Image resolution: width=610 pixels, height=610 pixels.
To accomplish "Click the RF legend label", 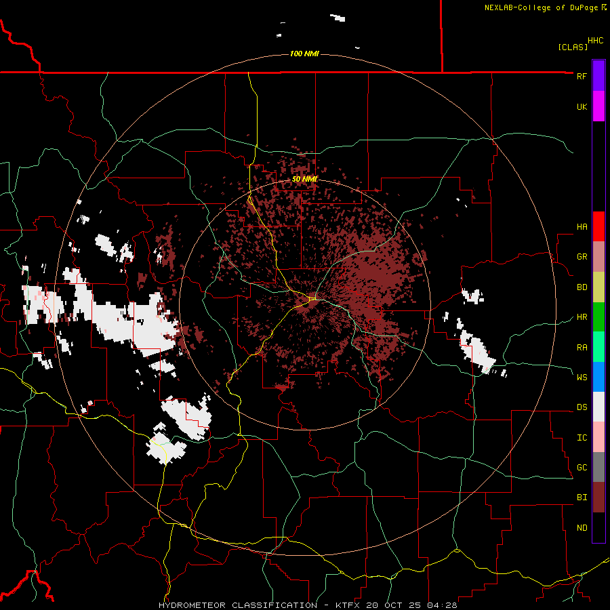I will (x=582, y=76).
